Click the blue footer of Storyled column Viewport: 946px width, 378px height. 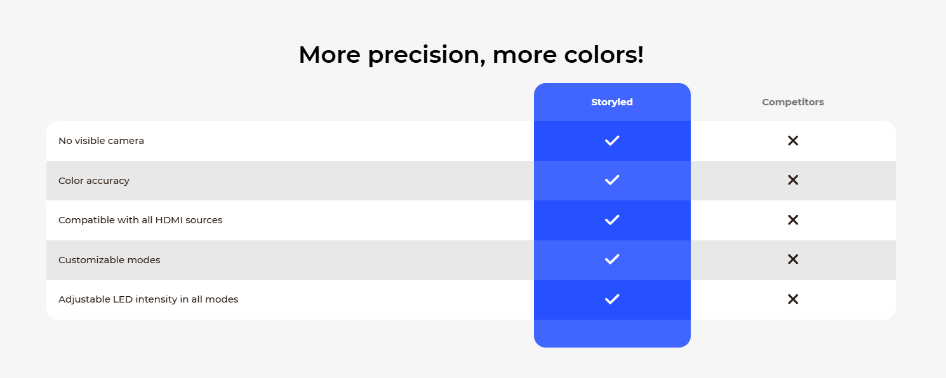click(612, 334)
